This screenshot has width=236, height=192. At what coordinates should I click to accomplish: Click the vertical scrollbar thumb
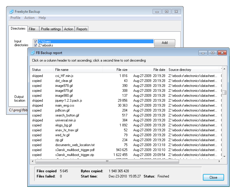click(x=224, y=92)
